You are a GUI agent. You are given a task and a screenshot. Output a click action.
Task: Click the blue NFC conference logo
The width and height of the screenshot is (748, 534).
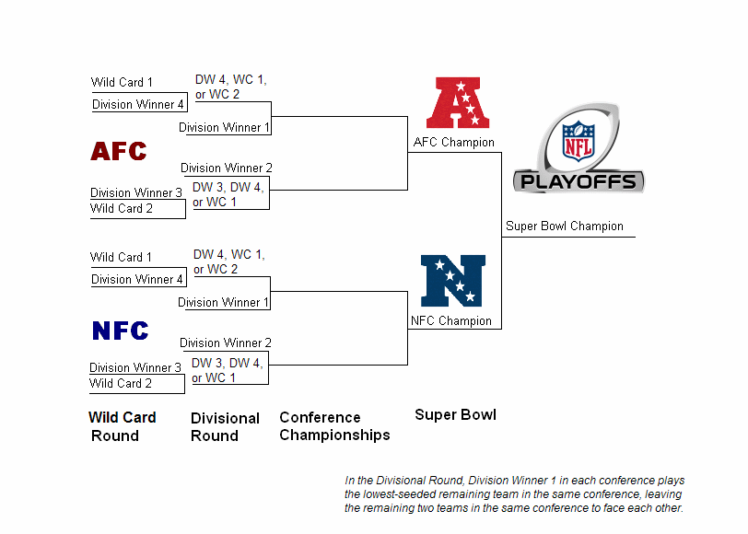[452, 281]
